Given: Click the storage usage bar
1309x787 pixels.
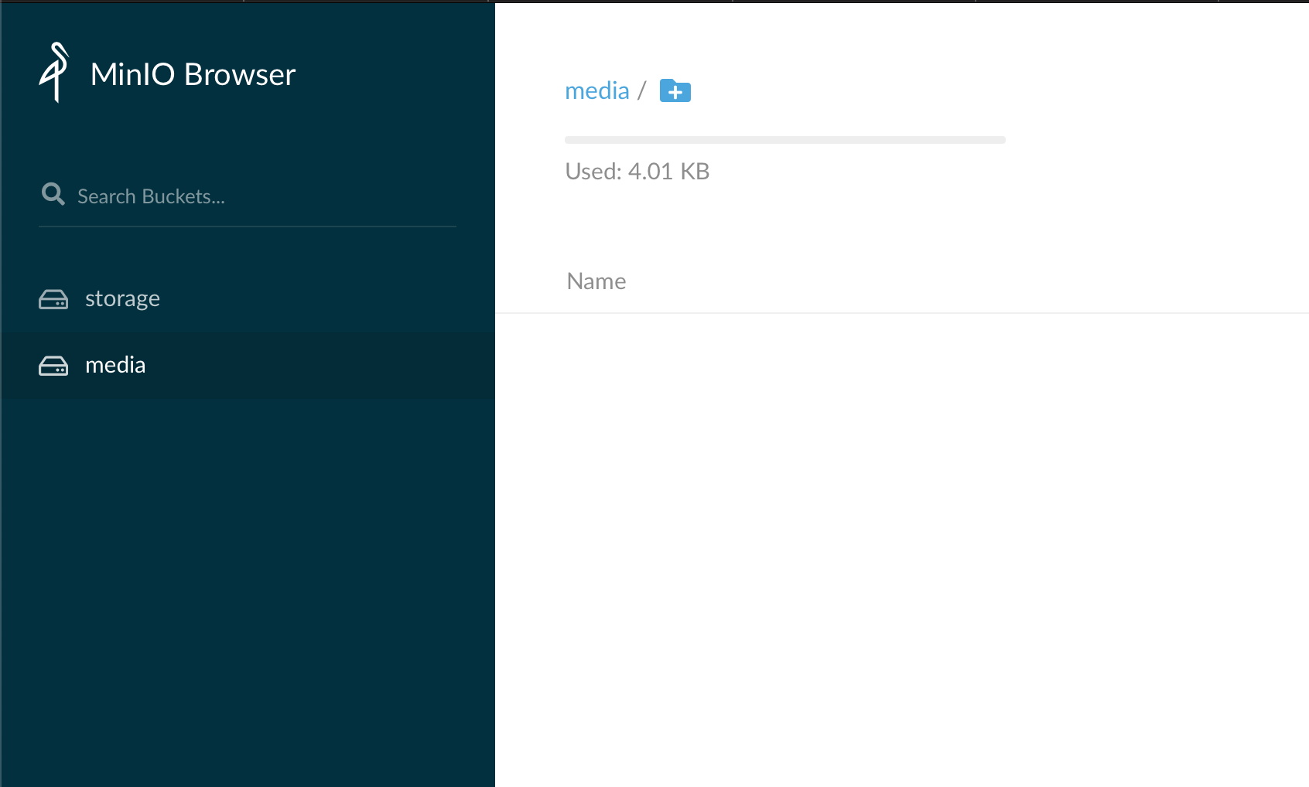Looking at the screenshot, I should coord(784,140).
